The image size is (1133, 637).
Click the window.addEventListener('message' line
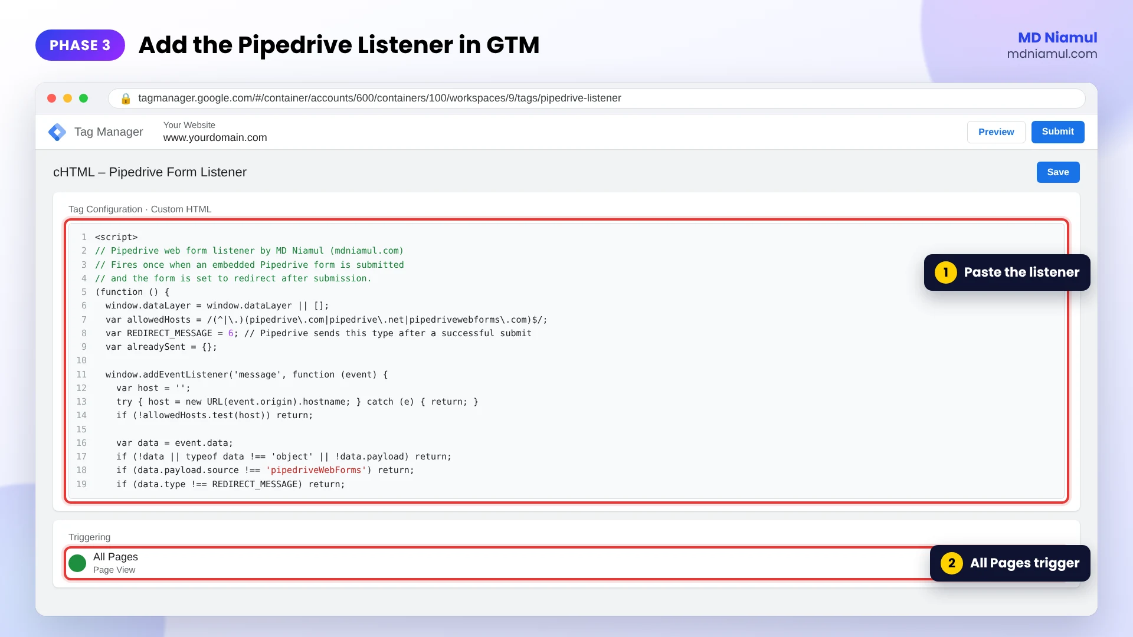pyautogui.click(x=247, y=375)
